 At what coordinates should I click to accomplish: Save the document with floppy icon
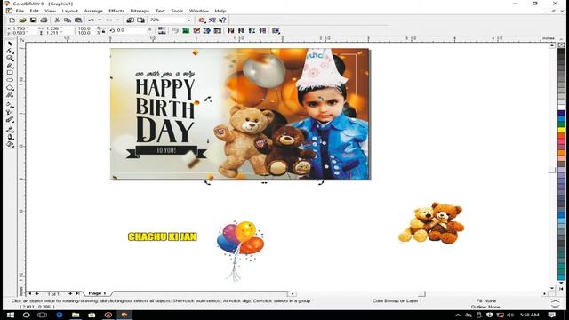click(34, 20)
